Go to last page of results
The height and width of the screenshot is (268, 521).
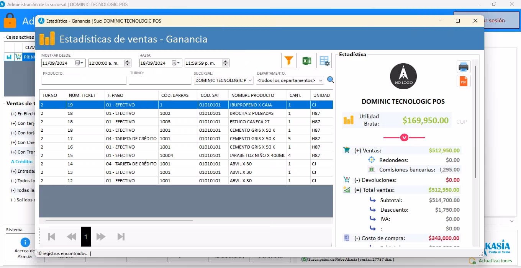pyautogui.click(x=121, y=237)
